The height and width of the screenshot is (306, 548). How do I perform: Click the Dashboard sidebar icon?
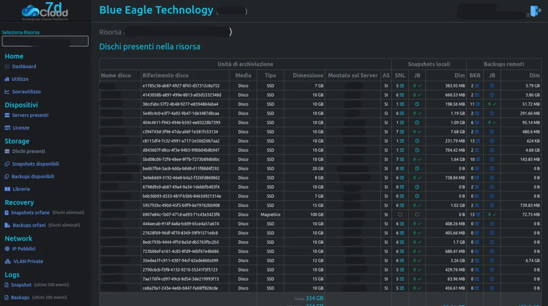click(x=7, y=66)
